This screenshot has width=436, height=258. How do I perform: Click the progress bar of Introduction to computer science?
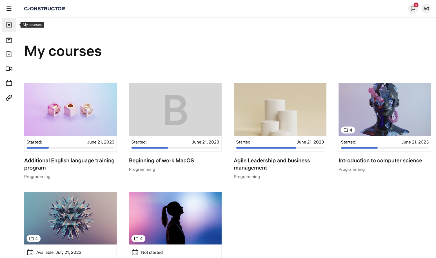385,148
